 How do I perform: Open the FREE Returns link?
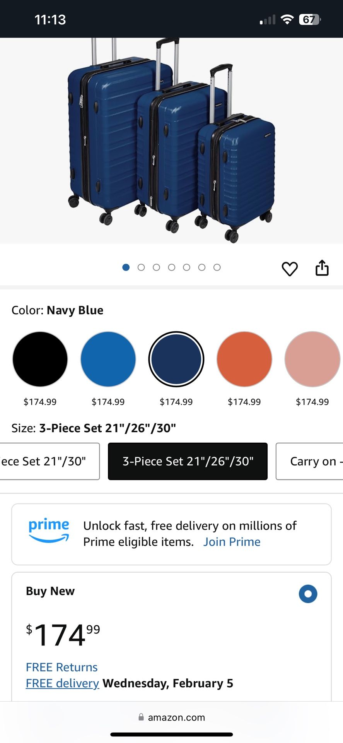[62, 667]
